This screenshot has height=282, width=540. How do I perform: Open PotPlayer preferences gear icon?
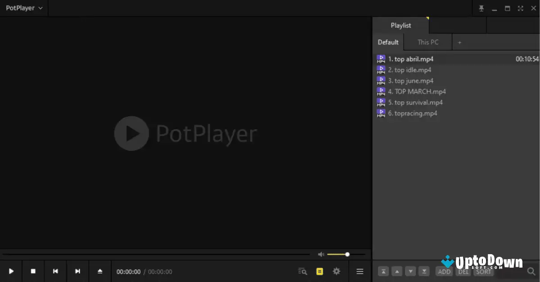[336, 271]
